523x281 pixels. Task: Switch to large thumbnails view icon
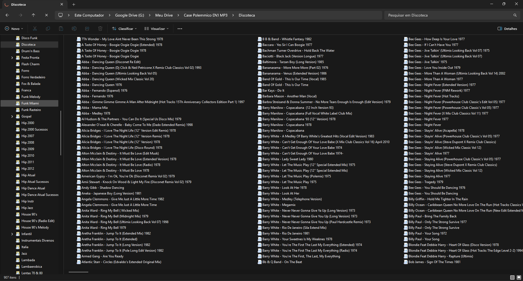[x=519, y=277]
